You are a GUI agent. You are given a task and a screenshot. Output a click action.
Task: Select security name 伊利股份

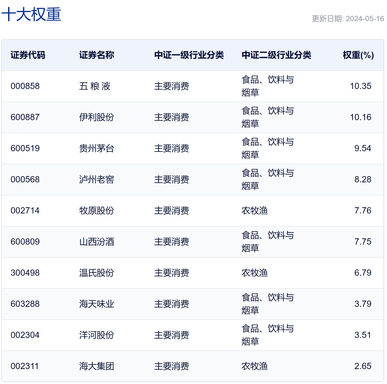[x=97, y=117]
